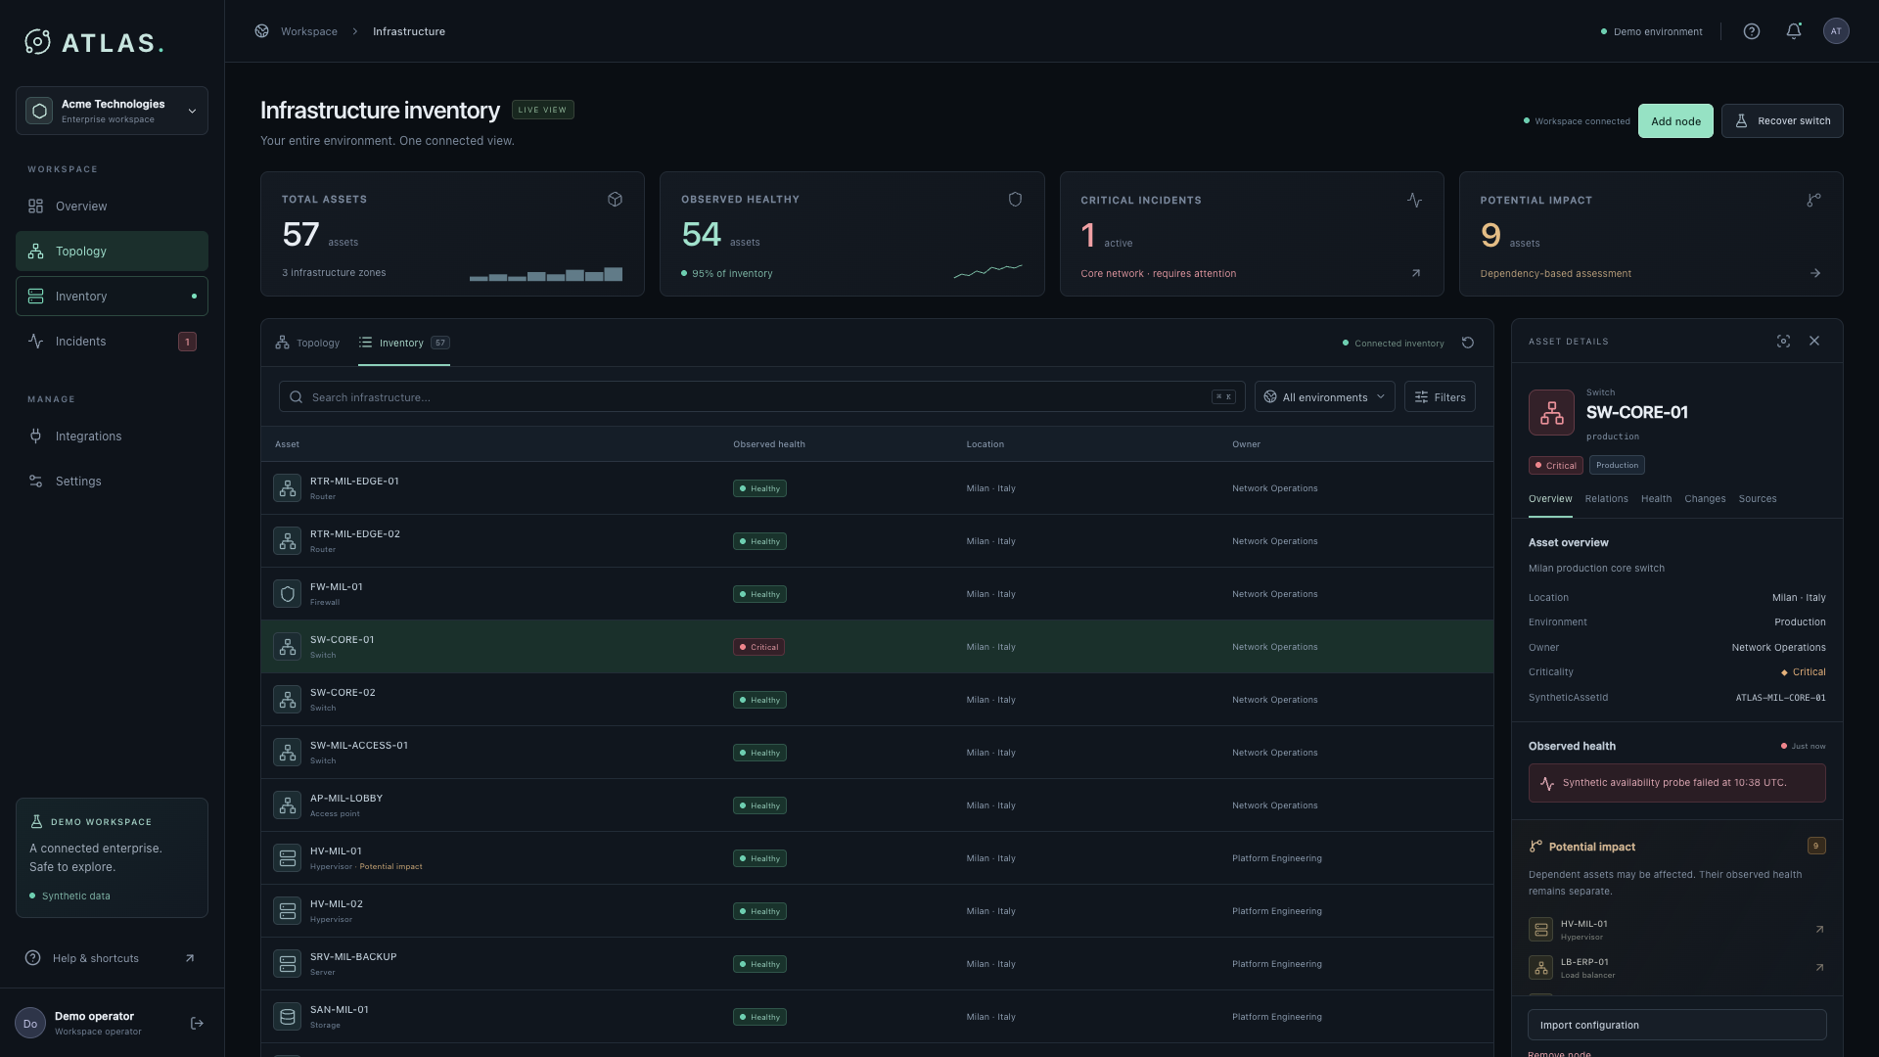Click the focus icon in Asset Details

[1783, 341]
